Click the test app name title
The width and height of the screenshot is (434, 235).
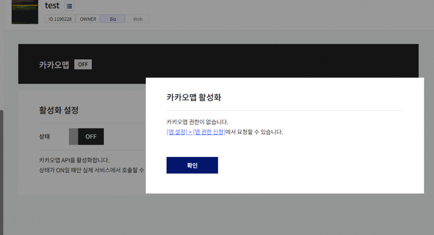point(52,6)
